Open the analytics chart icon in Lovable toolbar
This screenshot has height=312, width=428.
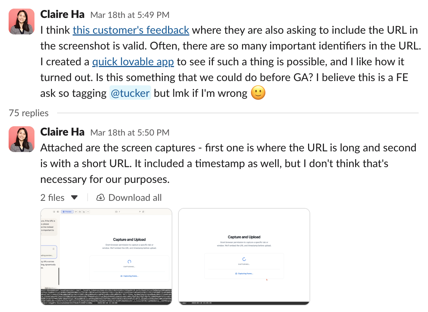83,212
